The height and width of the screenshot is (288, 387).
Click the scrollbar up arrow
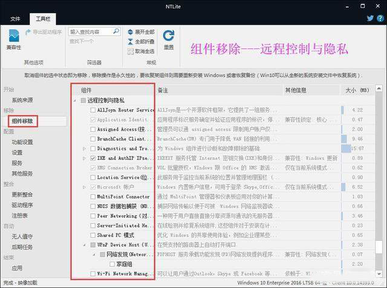(x=379, y=88)
